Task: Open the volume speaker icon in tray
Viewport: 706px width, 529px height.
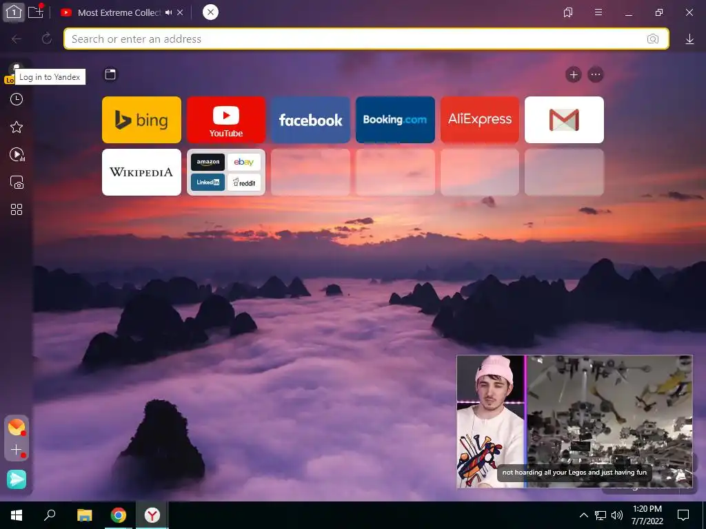Action: 617,515
